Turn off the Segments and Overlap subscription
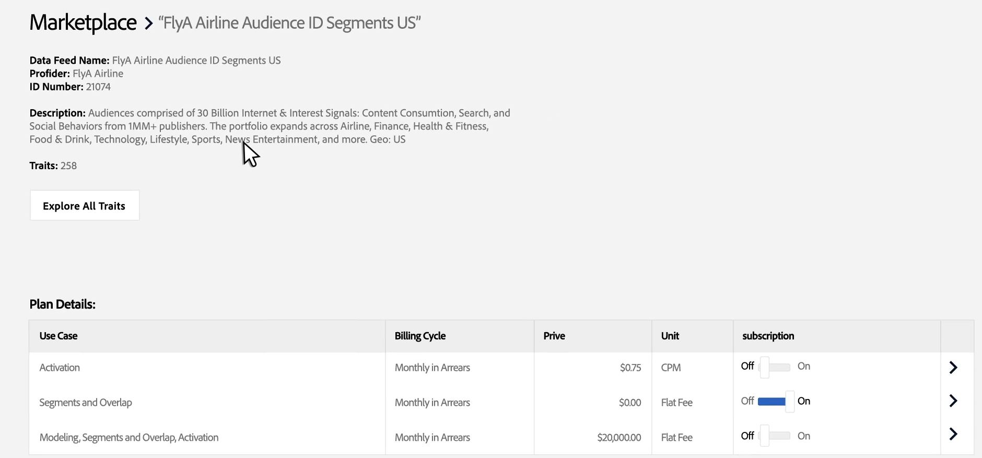 pyautogui.click(x=776, y=402)
